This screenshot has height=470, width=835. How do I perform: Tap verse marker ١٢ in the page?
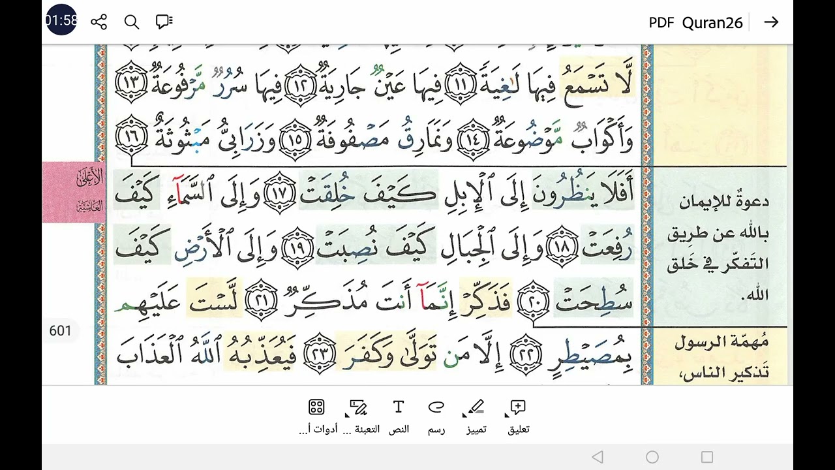pos(299,84)
